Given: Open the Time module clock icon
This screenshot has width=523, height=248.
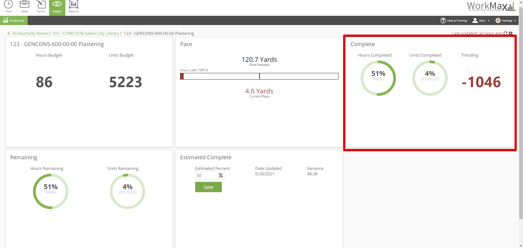Looking at the screenshot, I should (x=8, y=4).
